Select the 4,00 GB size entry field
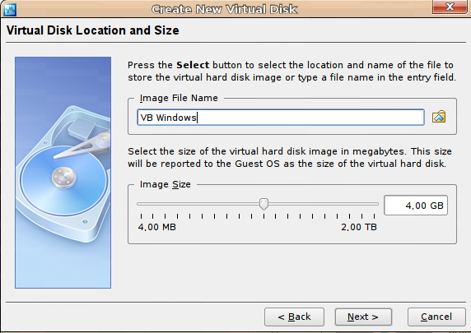 [x=416, y=206]
